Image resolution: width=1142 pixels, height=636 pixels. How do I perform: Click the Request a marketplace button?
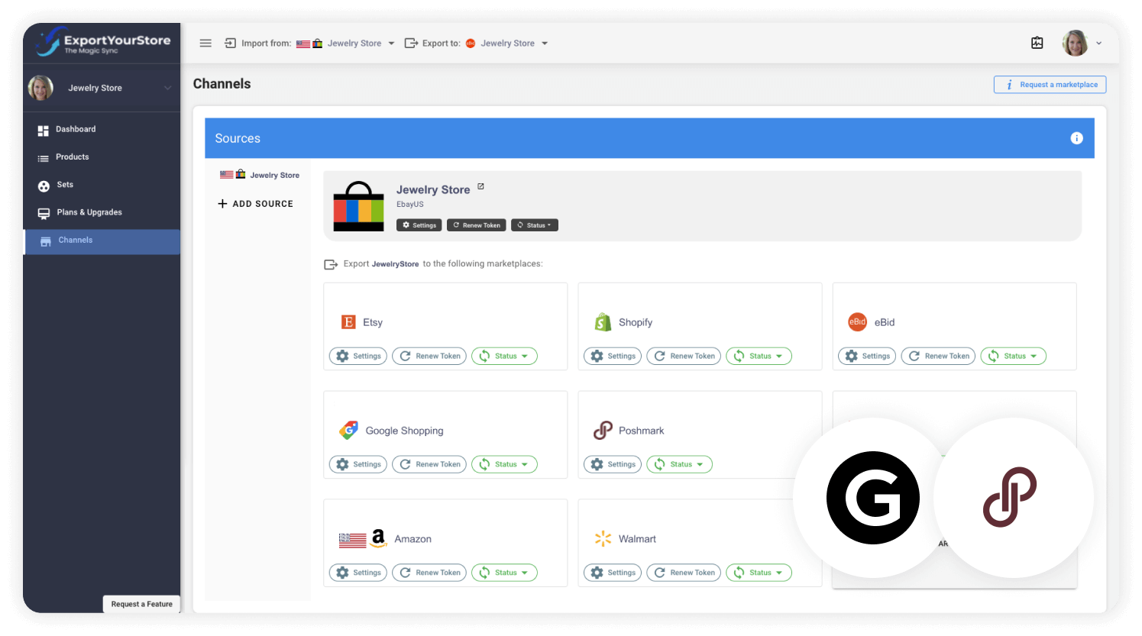pyautogui.click(x=1050, y=85)
